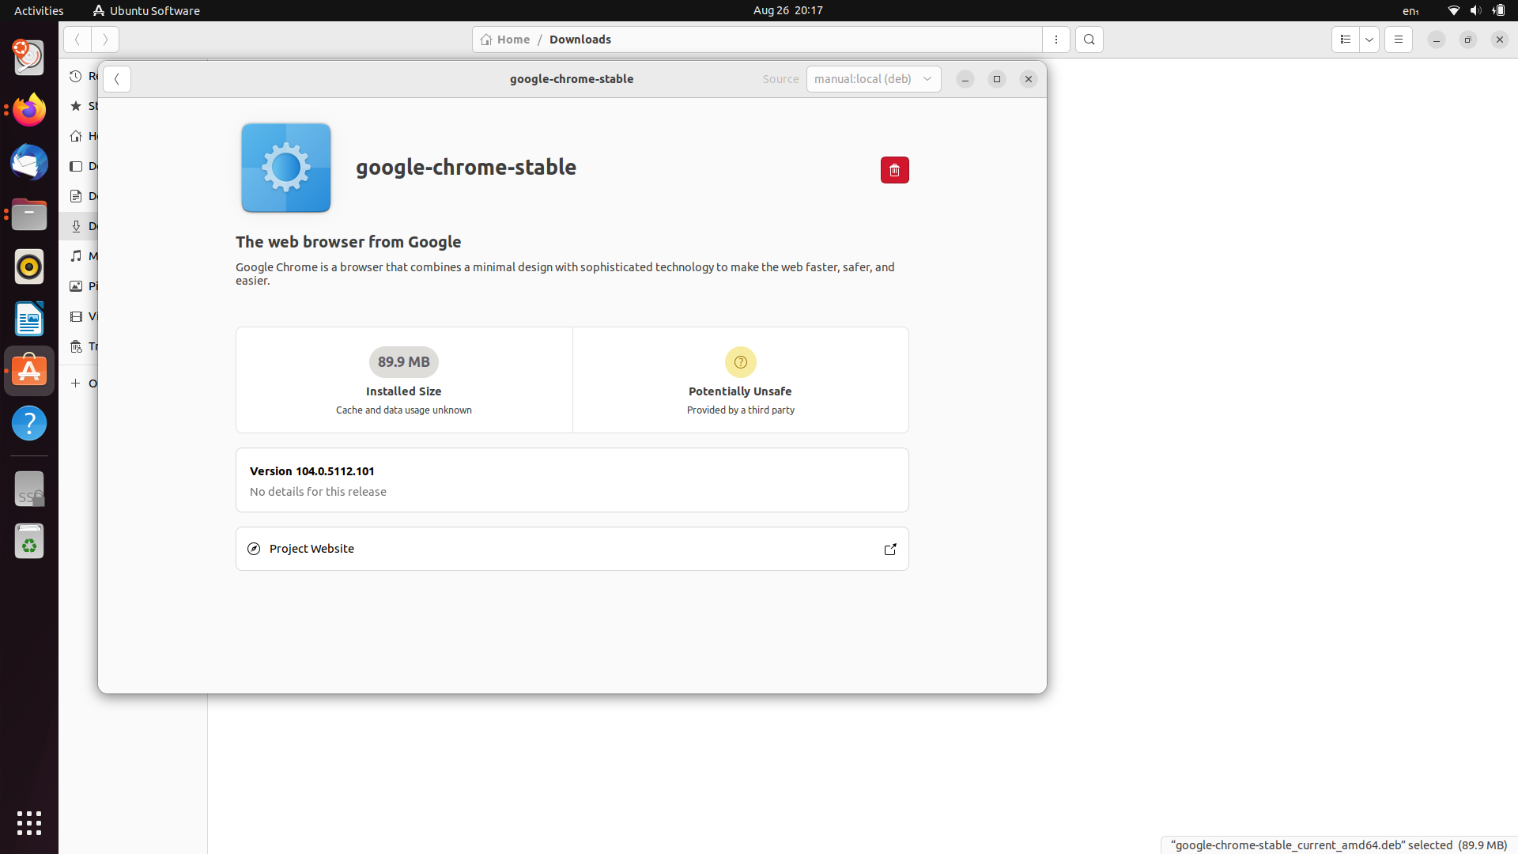Viewport: 1518px width, 854px height.
Task: Launch Thunderbird mail from the dock
Action: [x=29, y=162]
